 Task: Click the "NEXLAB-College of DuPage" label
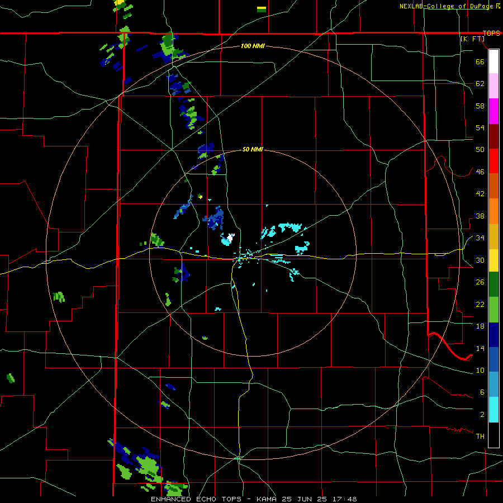click(446, 6)
